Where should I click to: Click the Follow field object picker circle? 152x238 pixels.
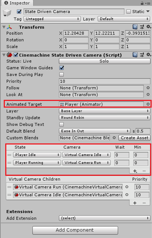click(148, 88)
